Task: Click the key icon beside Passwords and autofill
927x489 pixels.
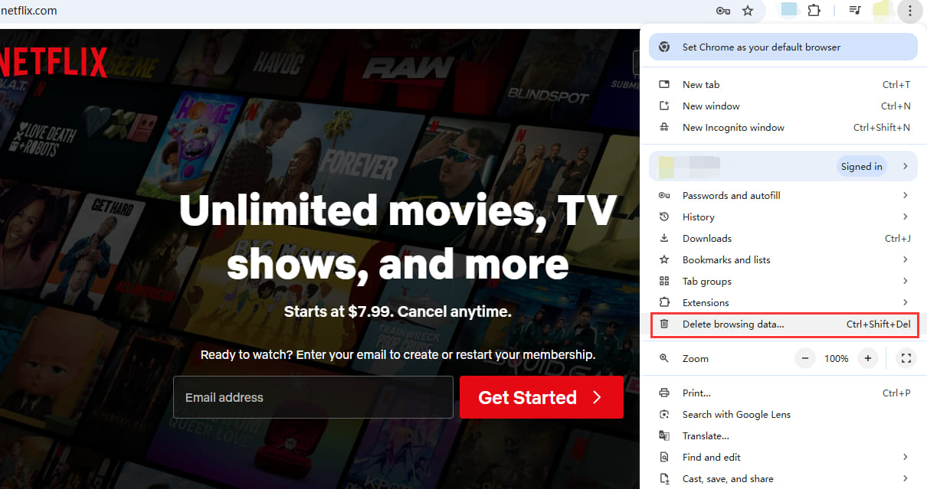Action: click(x=665, y=196)
